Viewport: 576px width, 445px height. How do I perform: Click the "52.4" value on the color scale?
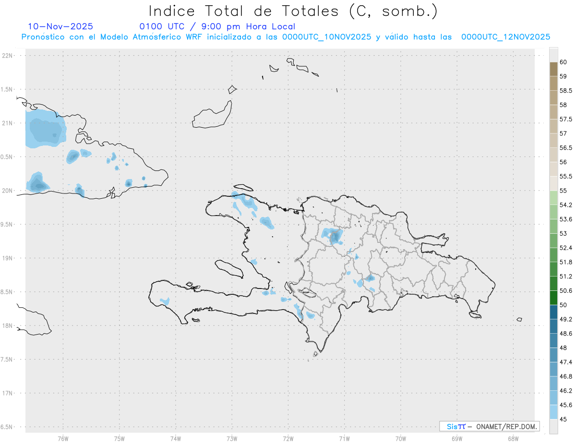click(565, 248)
